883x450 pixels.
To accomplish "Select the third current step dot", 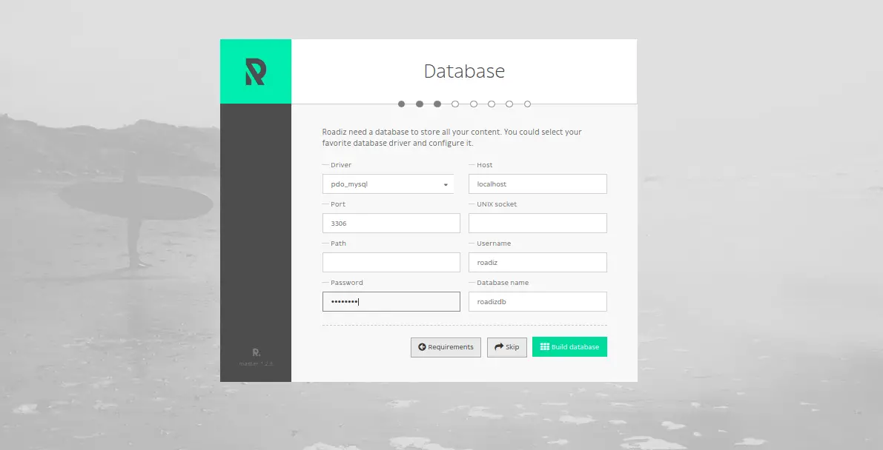I will pos(437,104).
